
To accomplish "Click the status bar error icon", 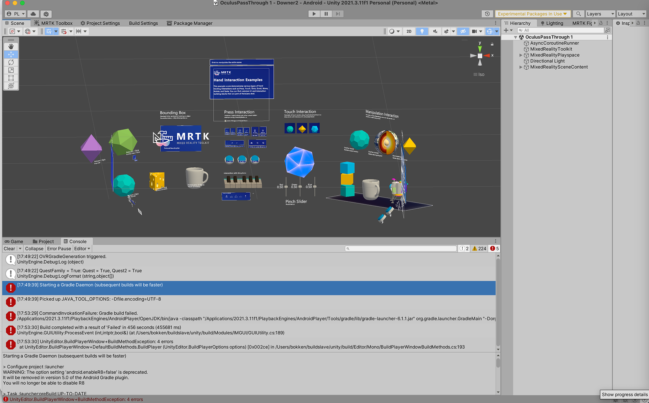I will click(6, 399).
